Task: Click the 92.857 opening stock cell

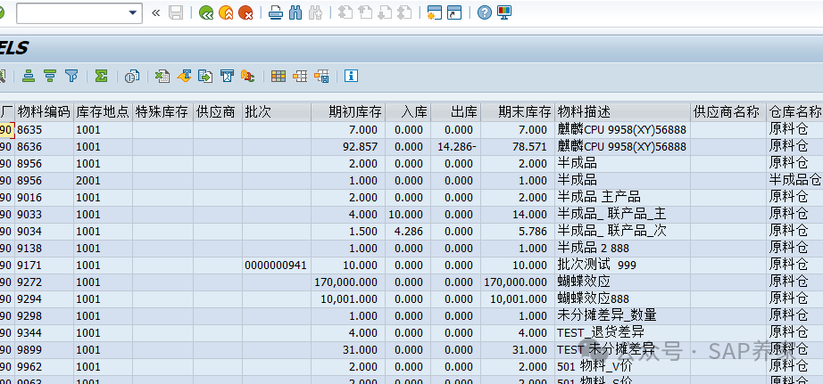Action: pyautogui.click(x=348, y=147)
